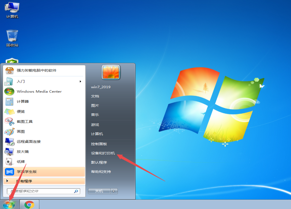Launch 截图工具 snipping tool
Image resolution: width=291 pixels, height=209 pixels.
25,121
